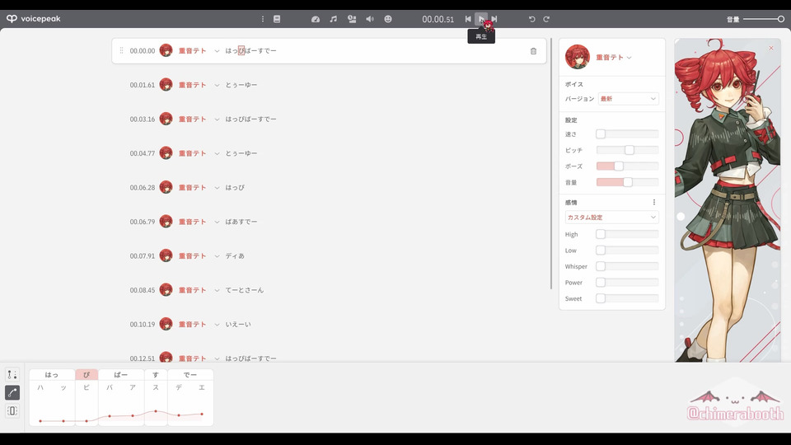Select the す segment in pitch editor

click(x=156, y=375)
